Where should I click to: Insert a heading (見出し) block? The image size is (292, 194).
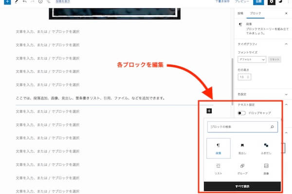pyautogui.click(x=242, y=148)
